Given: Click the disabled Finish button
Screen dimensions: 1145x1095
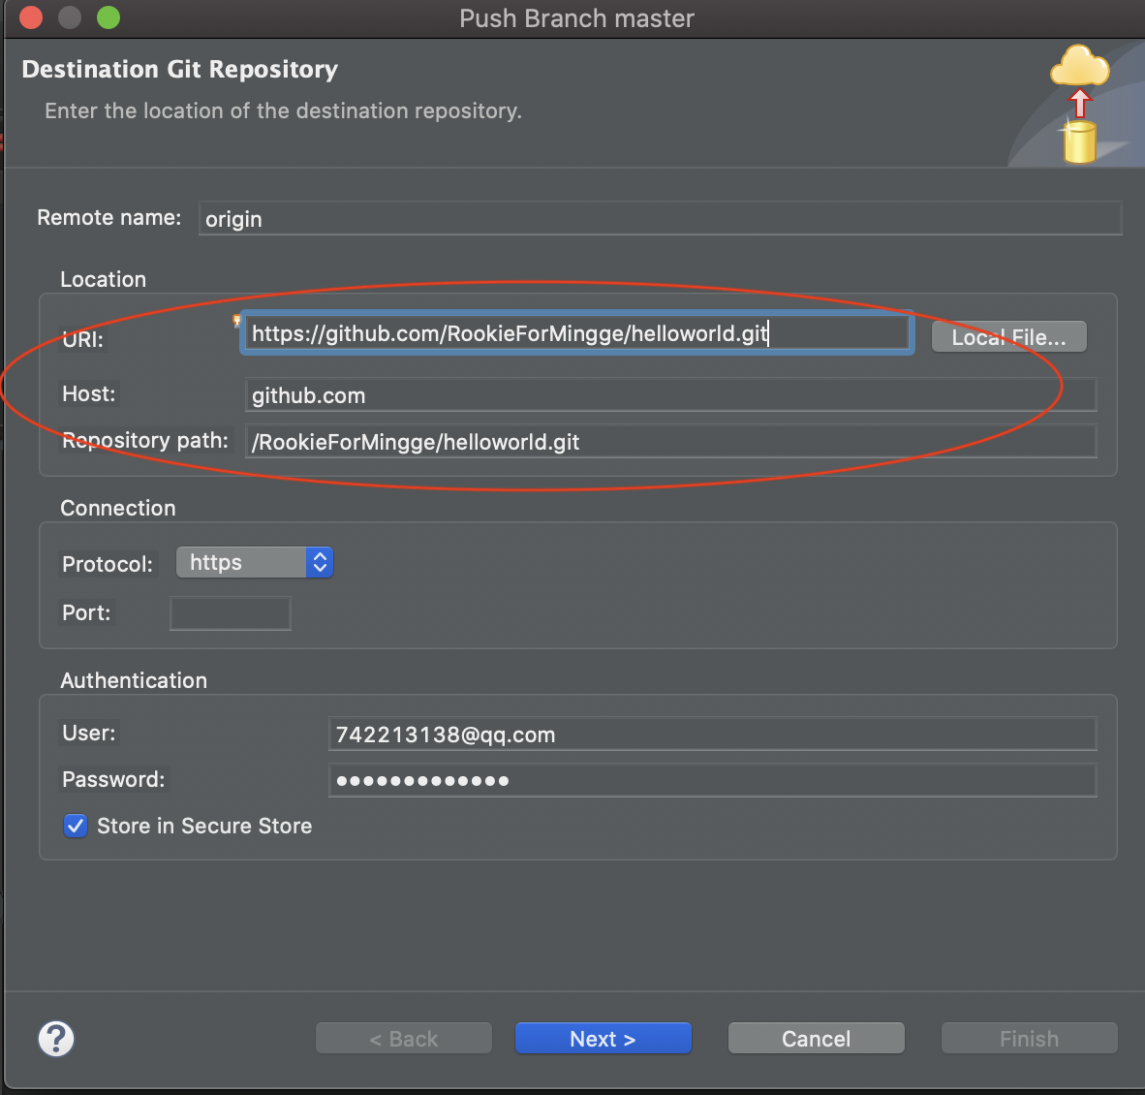Looking at the screenshot, I should [1030, 1038].
